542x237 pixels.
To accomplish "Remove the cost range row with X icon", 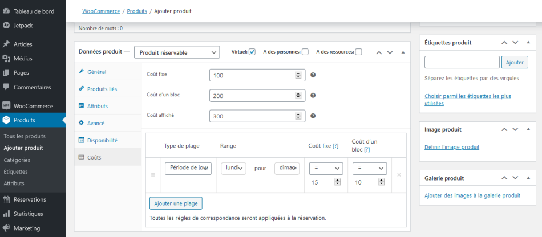I will [399, 175].
